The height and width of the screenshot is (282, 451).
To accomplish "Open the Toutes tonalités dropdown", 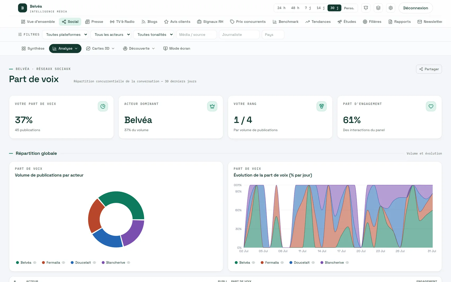I will (154, 35).
